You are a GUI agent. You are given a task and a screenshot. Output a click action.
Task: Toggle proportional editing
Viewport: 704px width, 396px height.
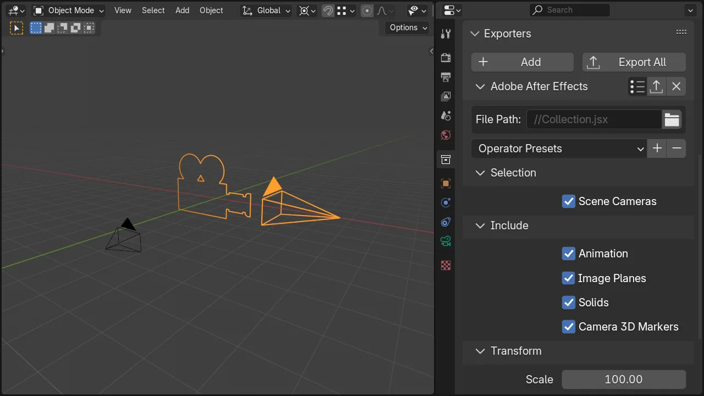coord(367,10)
